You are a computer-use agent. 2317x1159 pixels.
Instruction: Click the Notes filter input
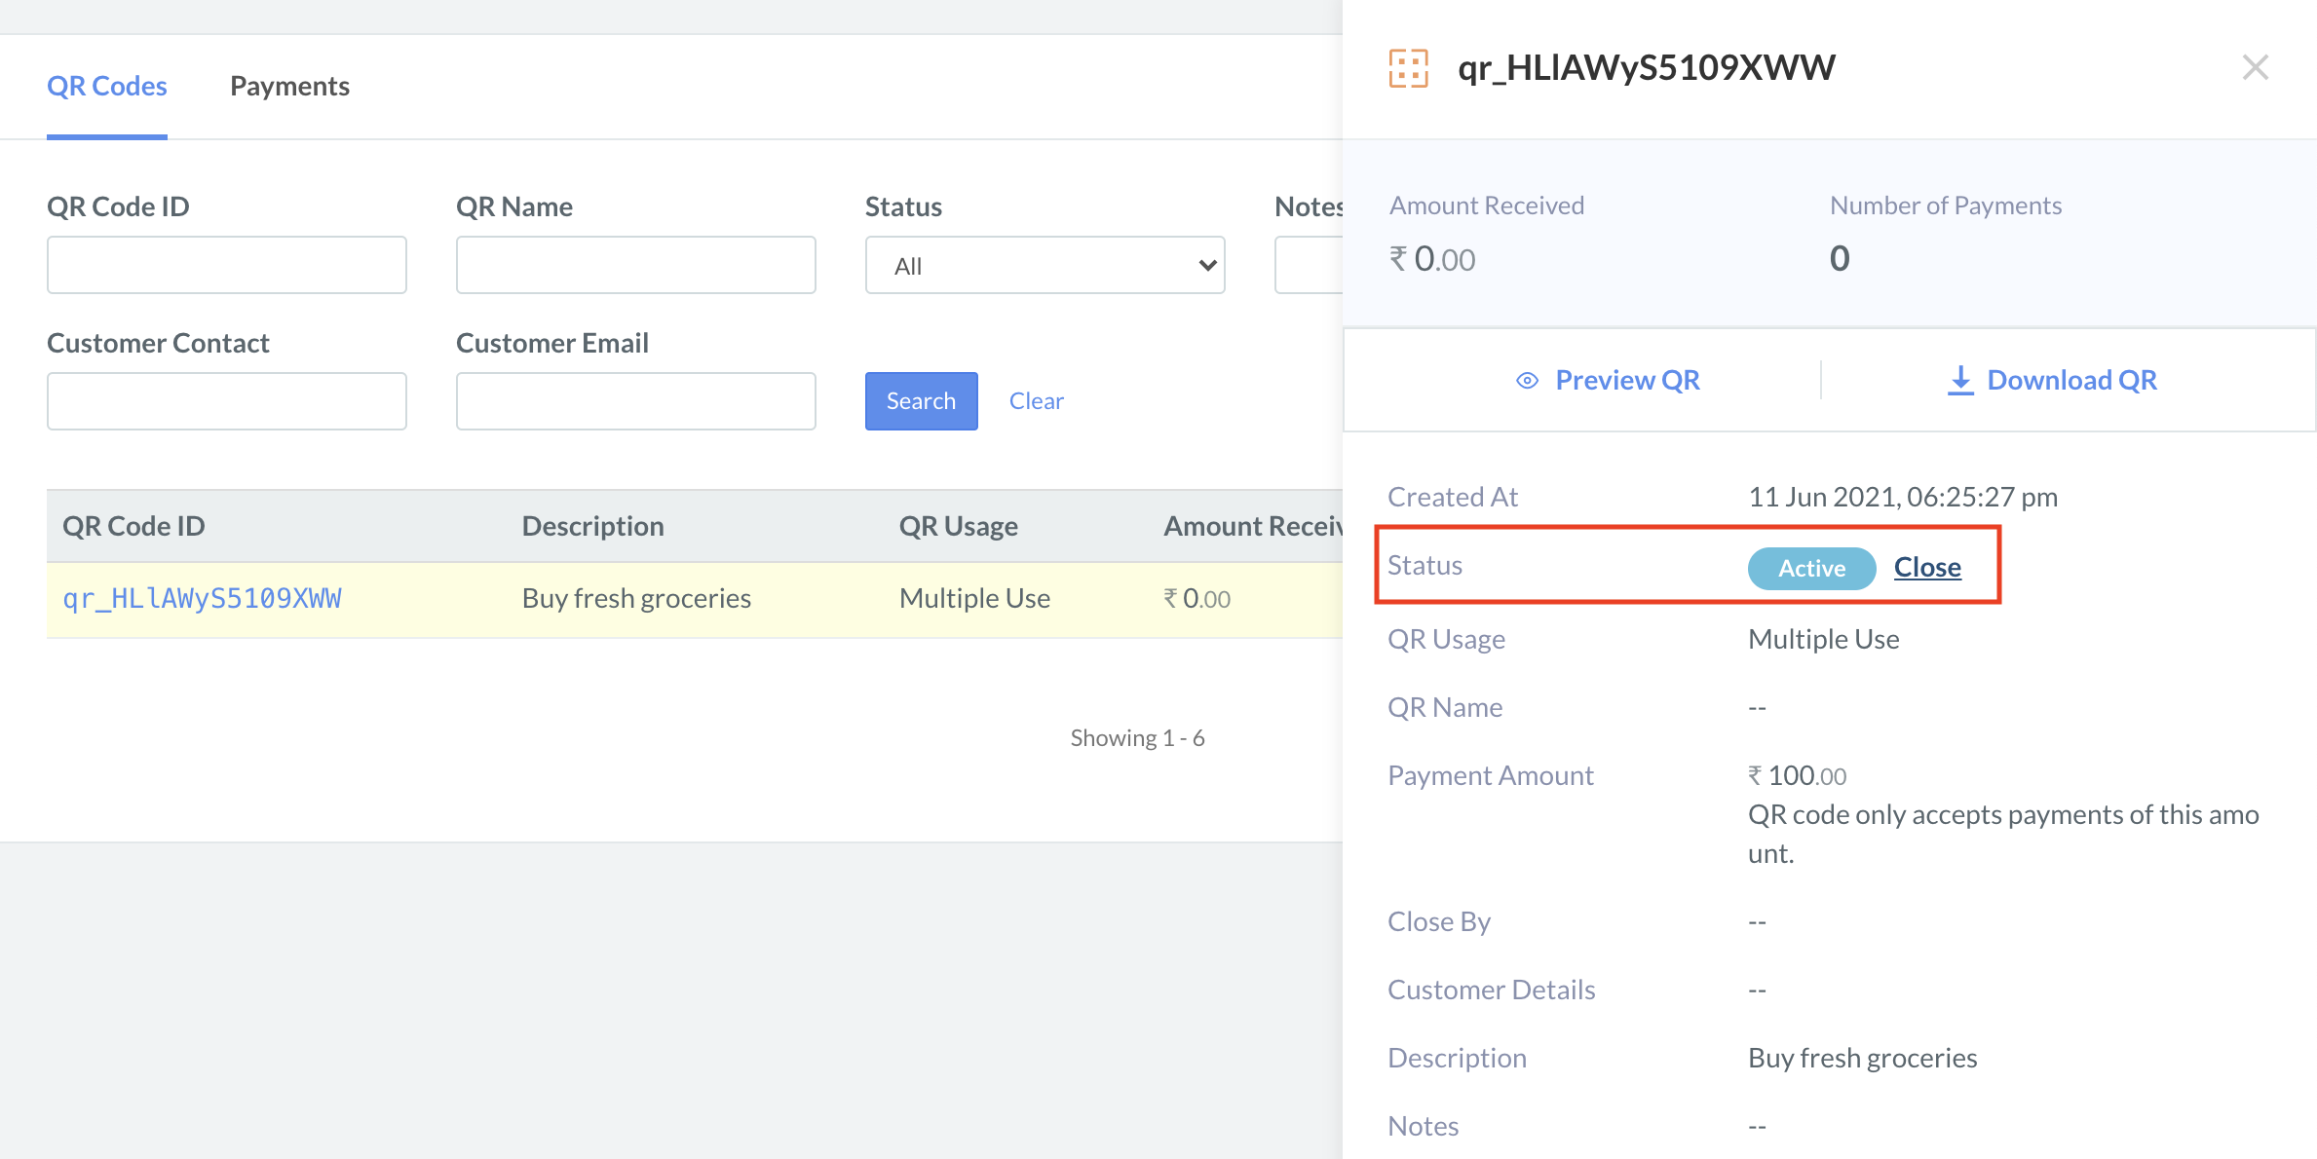point(1309,265)
